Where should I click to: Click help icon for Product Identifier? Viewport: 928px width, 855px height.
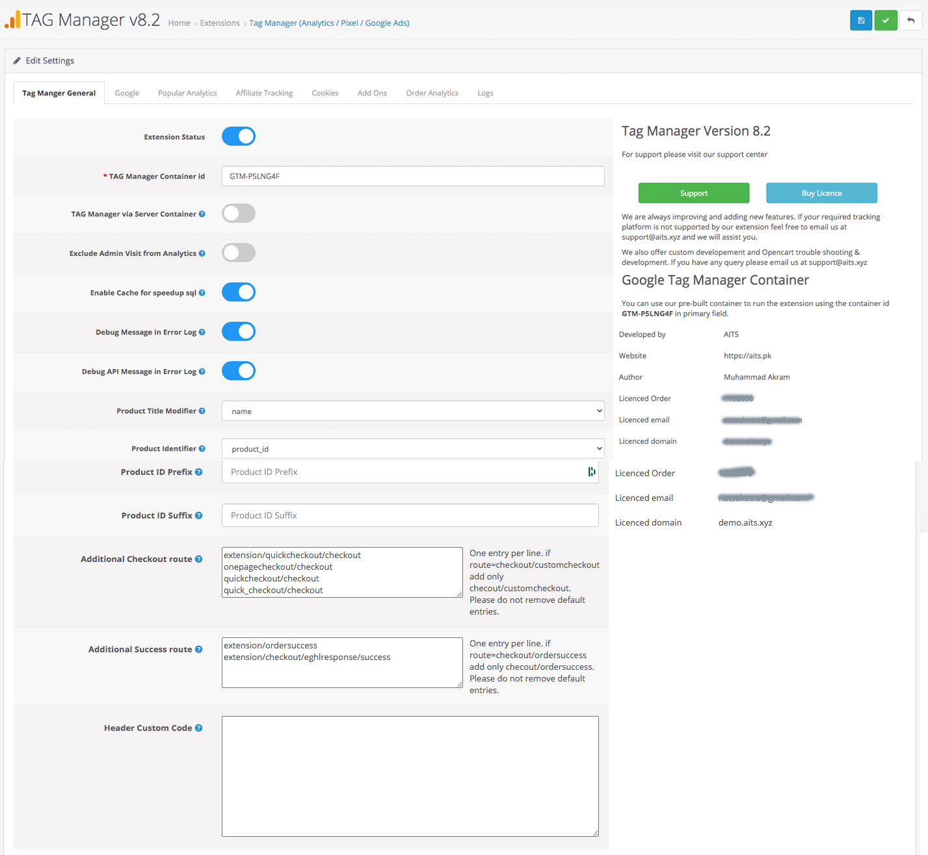(x=202, y=448)
